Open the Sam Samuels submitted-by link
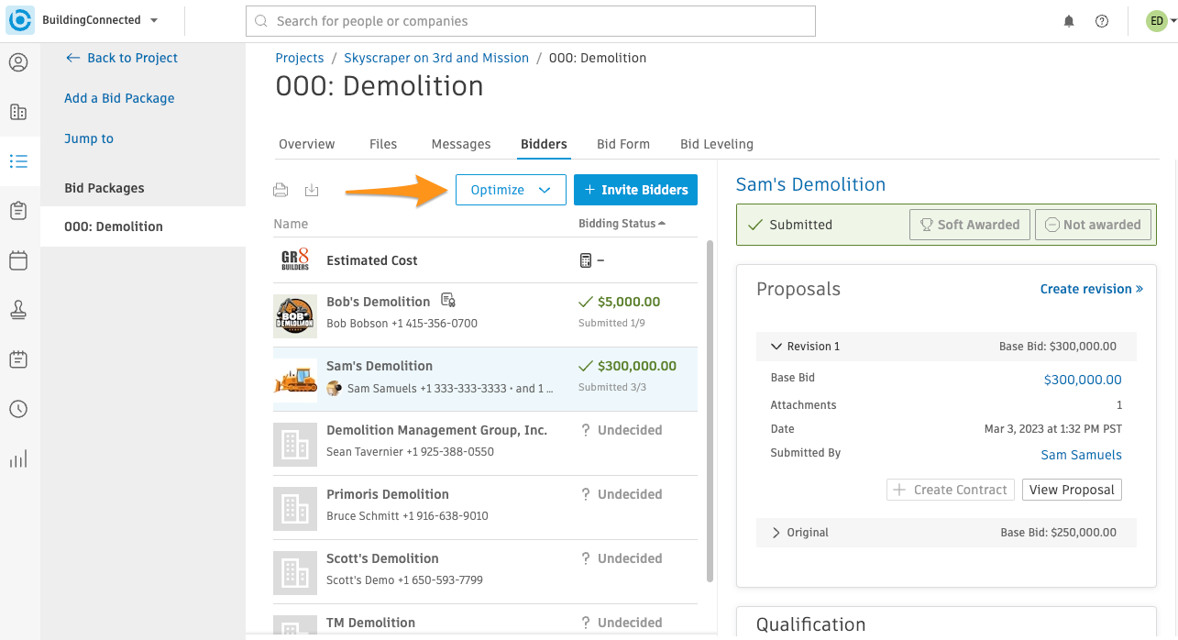 [x=1081, y=455]
